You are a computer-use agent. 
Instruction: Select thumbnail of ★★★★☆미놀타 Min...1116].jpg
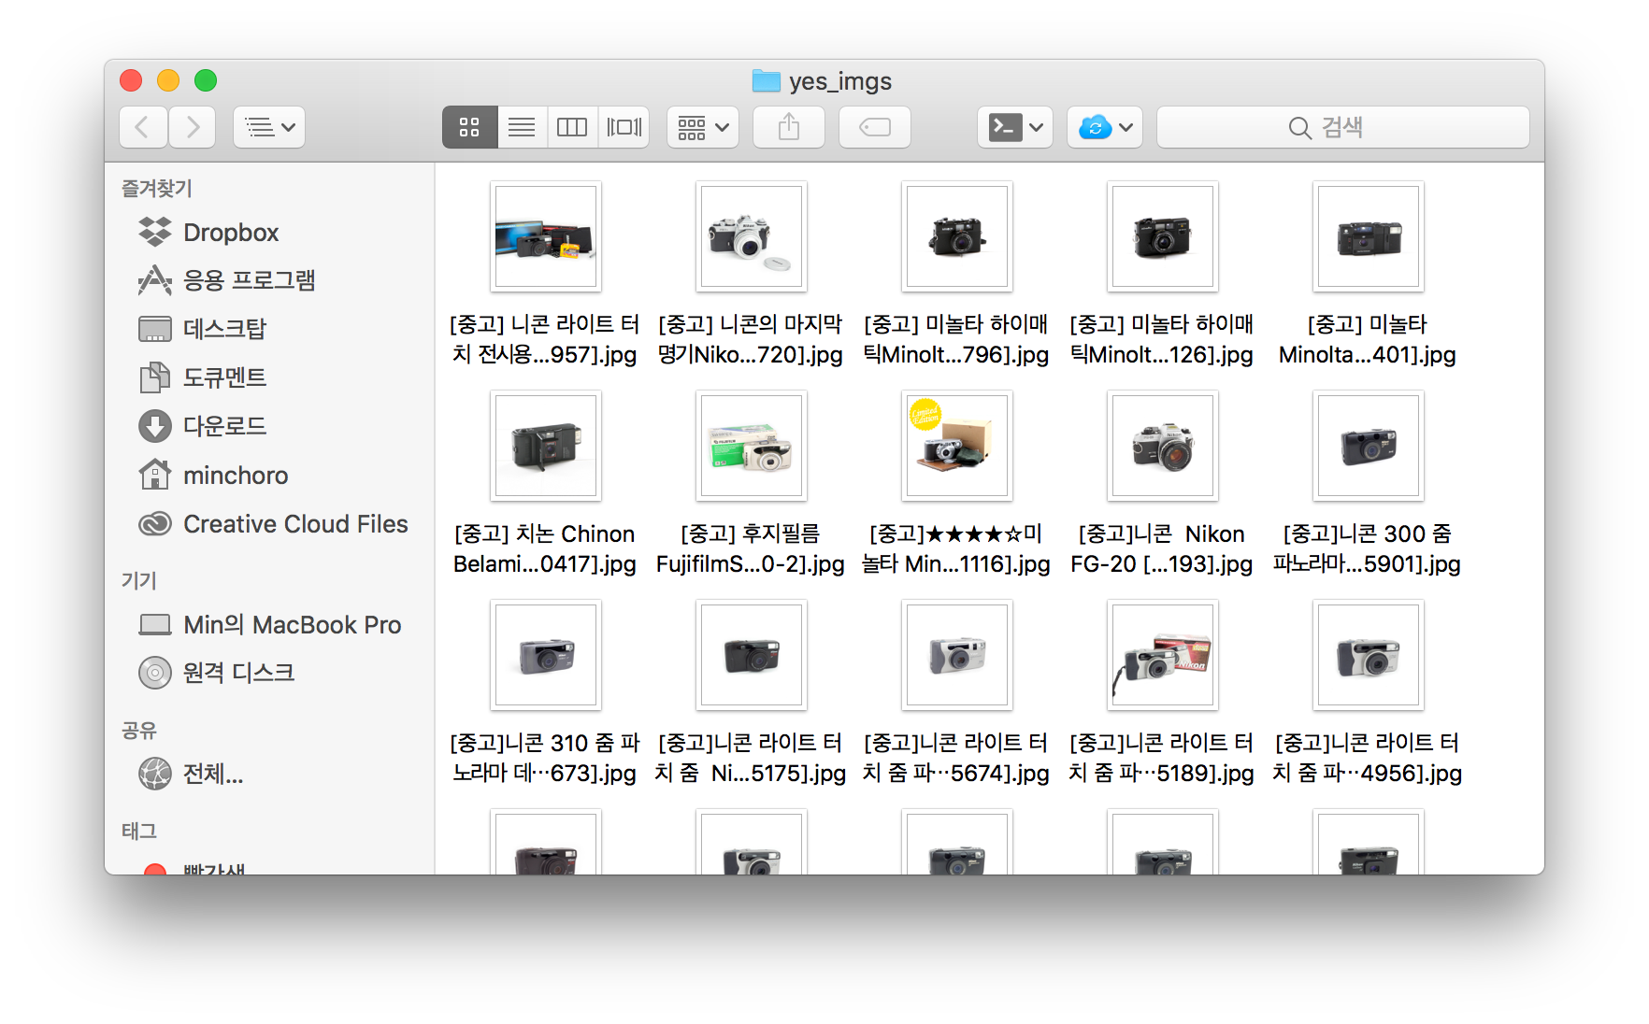[957, 446]
